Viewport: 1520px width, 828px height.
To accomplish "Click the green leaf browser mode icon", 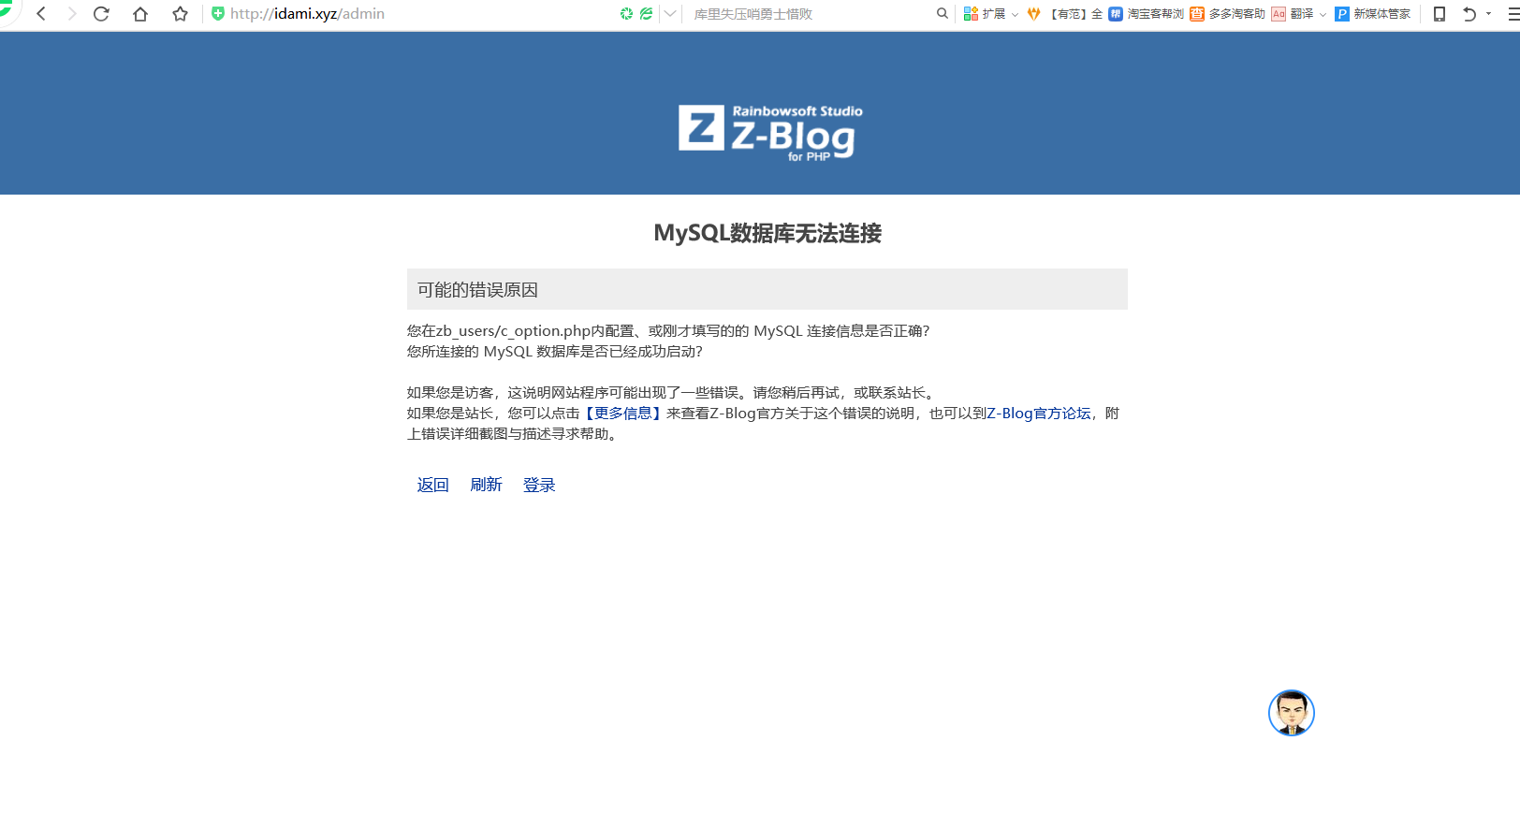I will [646, 14].
